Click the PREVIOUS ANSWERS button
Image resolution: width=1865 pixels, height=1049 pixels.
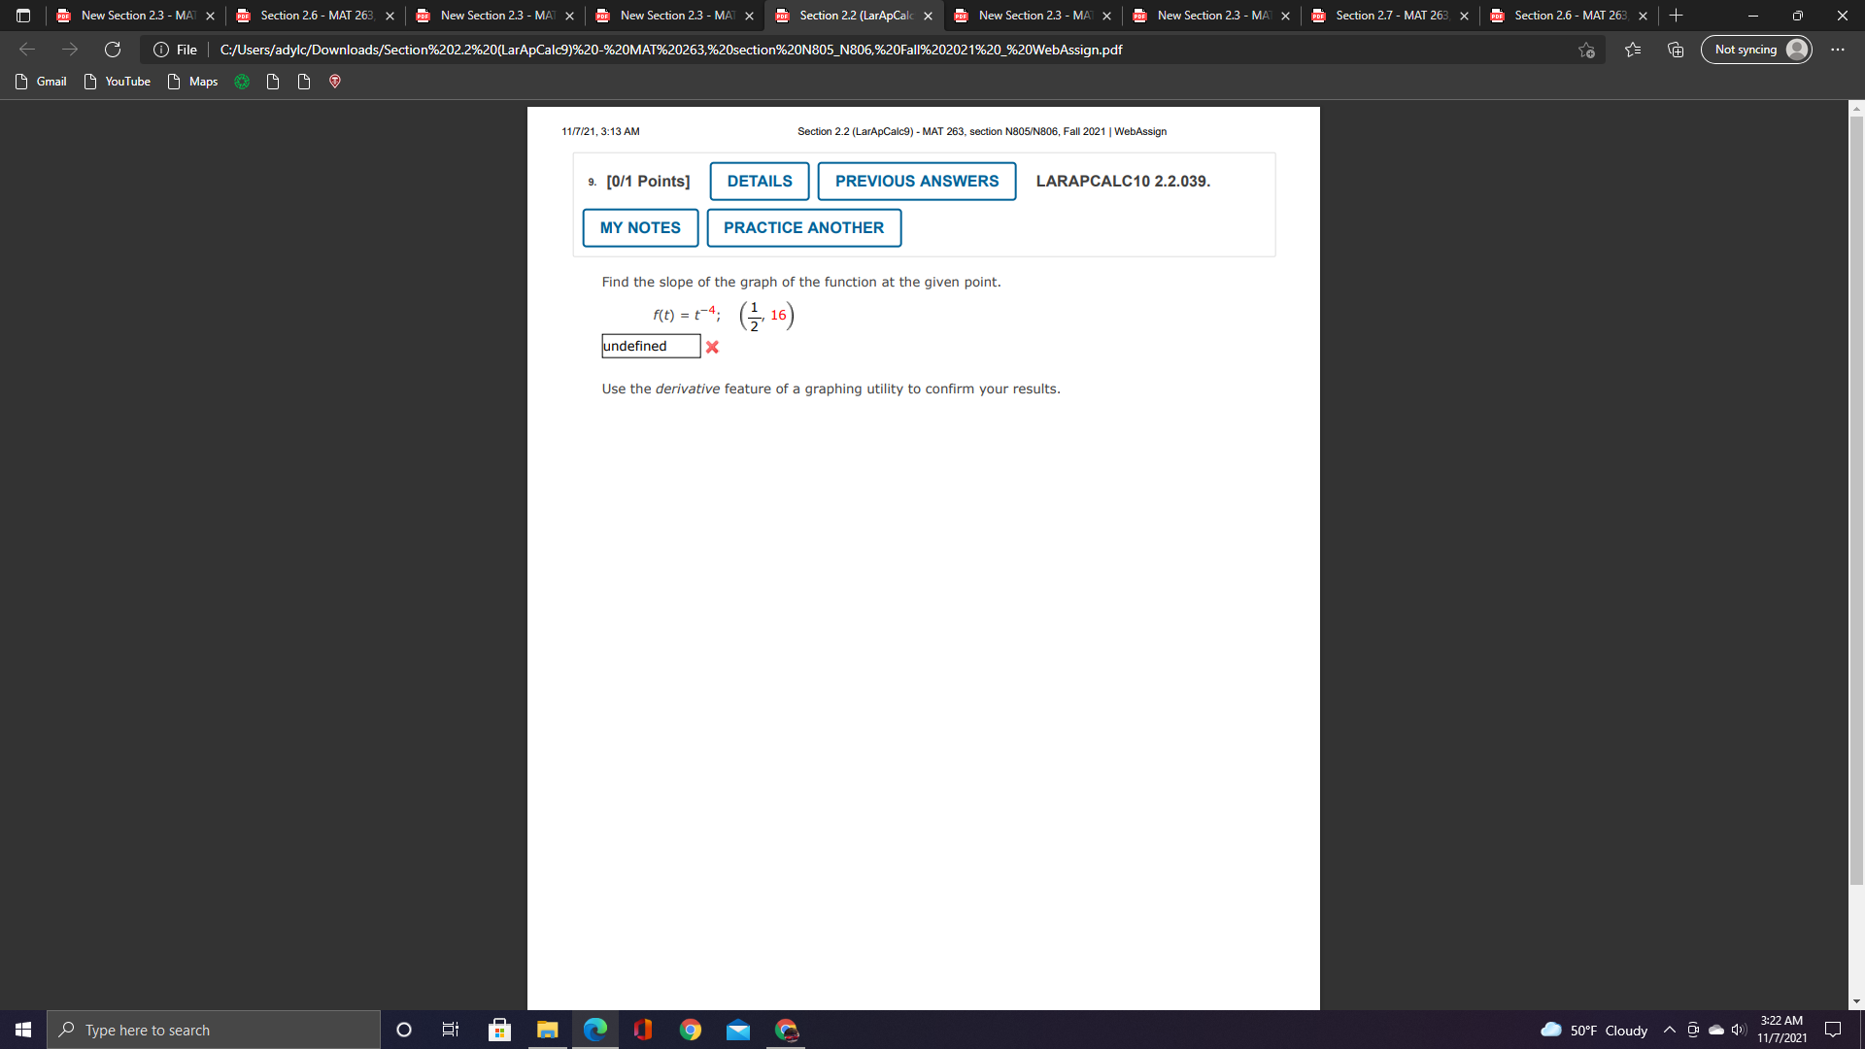click(x=916, y=181)
